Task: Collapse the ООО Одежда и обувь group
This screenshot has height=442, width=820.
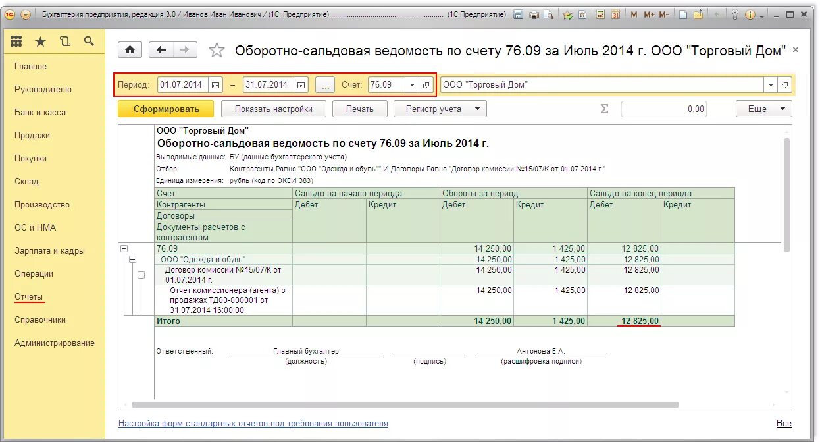Action: [132, 260]
